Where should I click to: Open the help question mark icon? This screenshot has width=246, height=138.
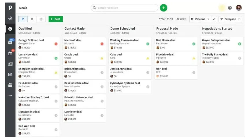(230, 8)
